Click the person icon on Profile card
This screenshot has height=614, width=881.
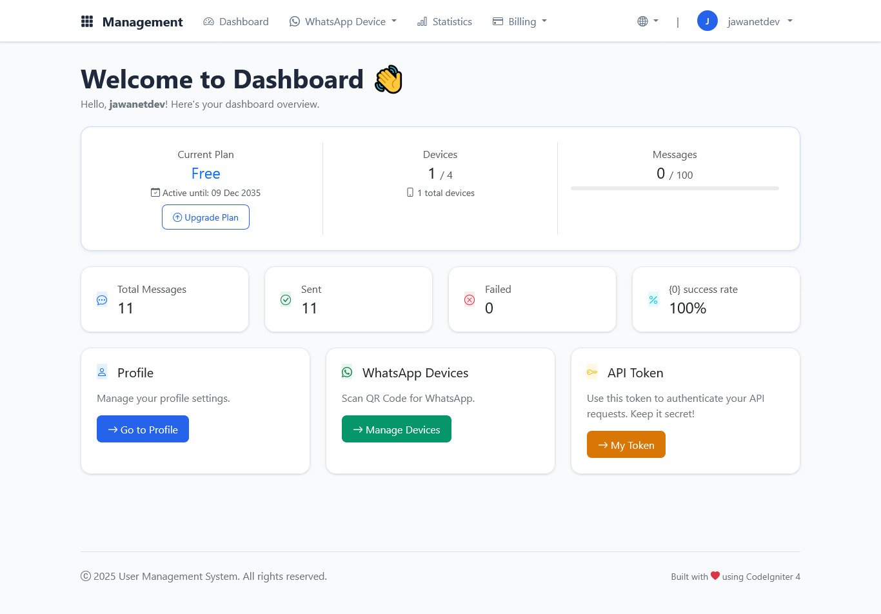point(102,371)
